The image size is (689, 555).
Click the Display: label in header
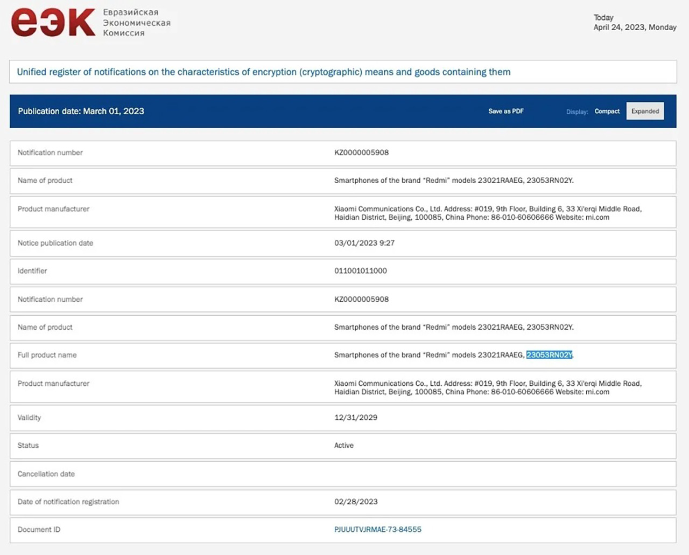tap(576, 112)
